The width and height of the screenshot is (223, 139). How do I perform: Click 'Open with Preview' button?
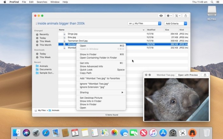[x=188, y=75]
